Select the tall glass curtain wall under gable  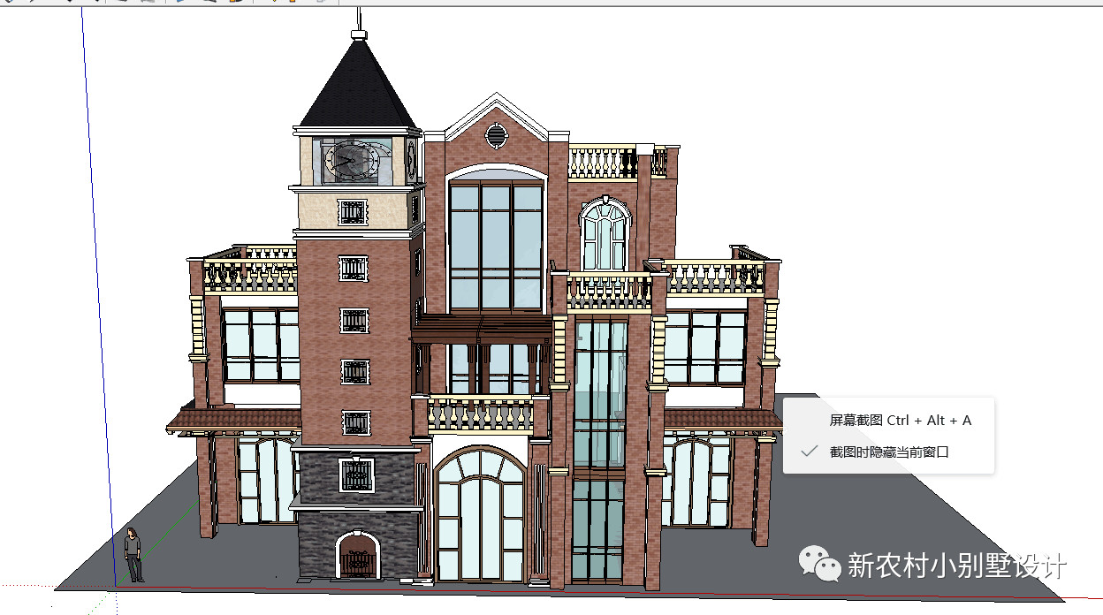pos(495,246)
